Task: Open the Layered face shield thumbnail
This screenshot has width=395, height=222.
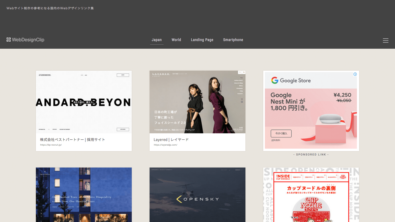Action: pos(197,102)
